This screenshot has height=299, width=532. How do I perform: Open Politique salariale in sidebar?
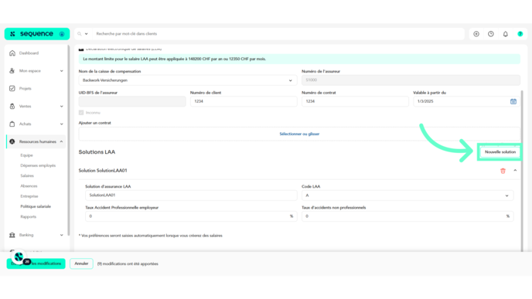point(36,206)
